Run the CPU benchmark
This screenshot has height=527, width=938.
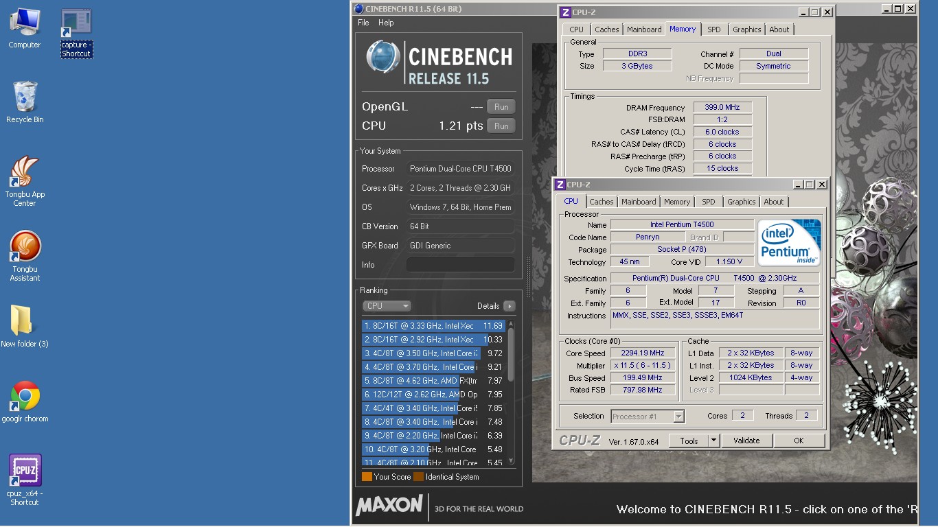tap(501, 126)
